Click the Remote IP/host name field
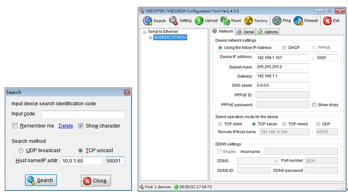The height and width of the screenshot is (194, 348). point(284,132)
